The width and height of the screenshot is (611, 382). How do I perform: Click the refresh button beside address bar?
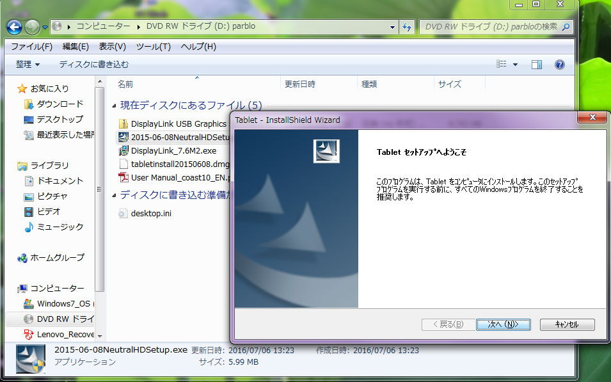coord(407,27)
